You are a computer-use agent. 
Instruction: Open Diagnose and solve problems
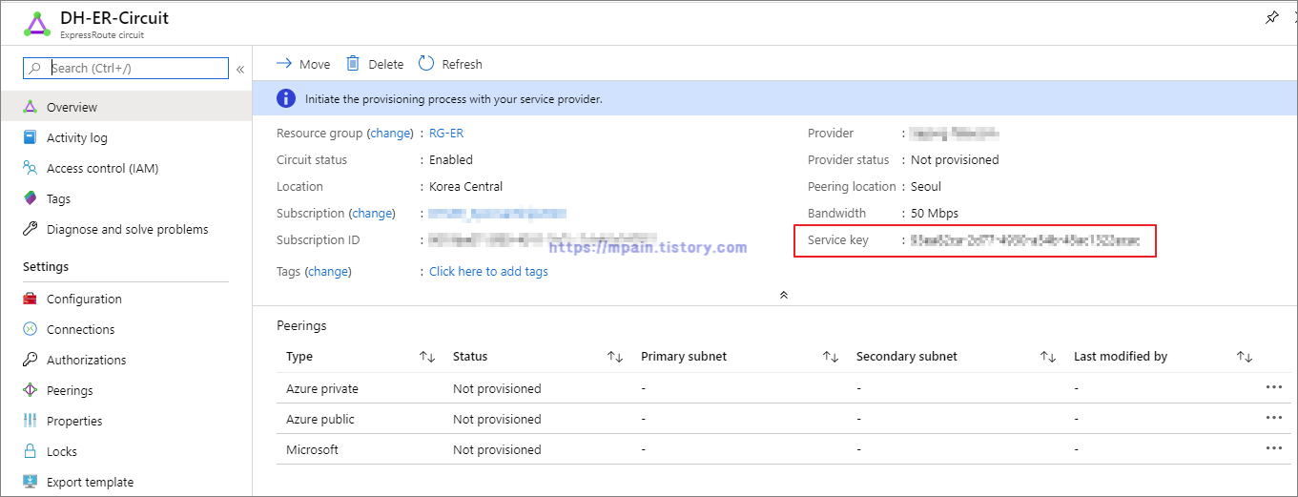tap(128, 229)
